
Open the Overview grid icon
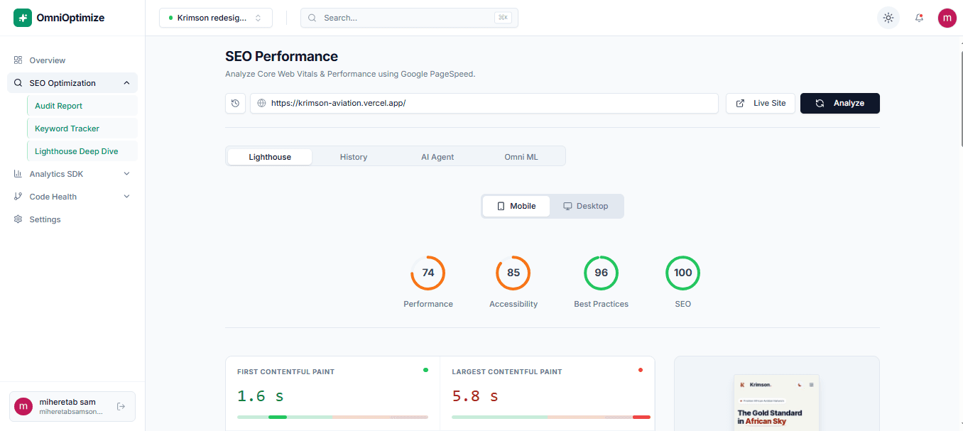click(18, 60)
